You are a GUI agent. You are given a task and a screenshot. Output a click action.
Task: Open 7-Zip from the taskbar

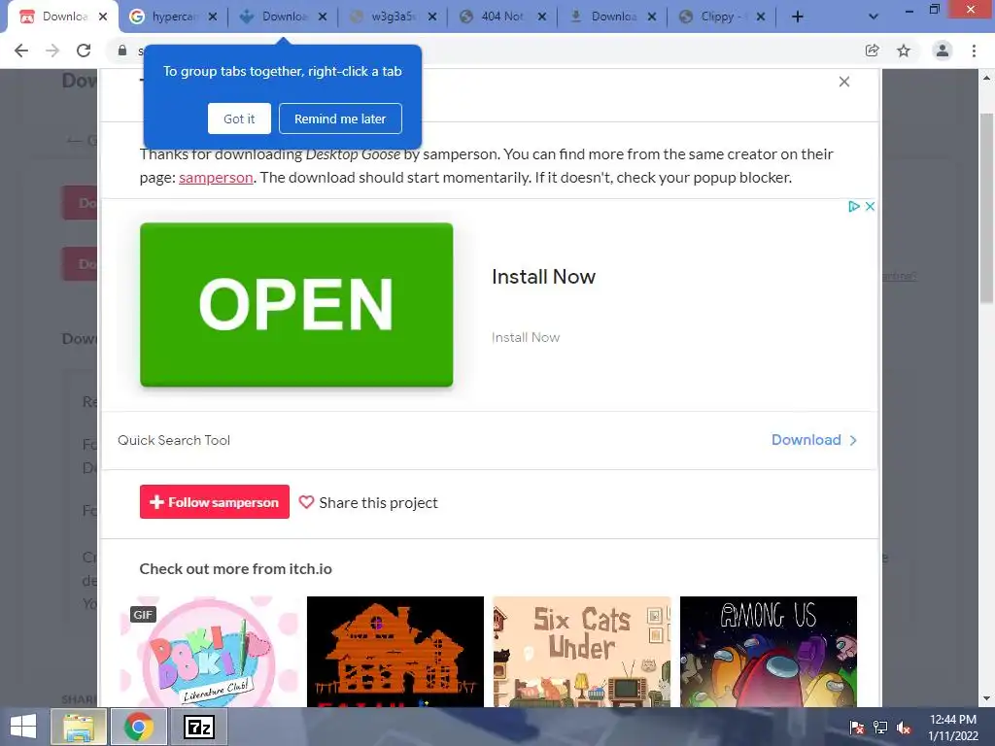tap(199, 727)
